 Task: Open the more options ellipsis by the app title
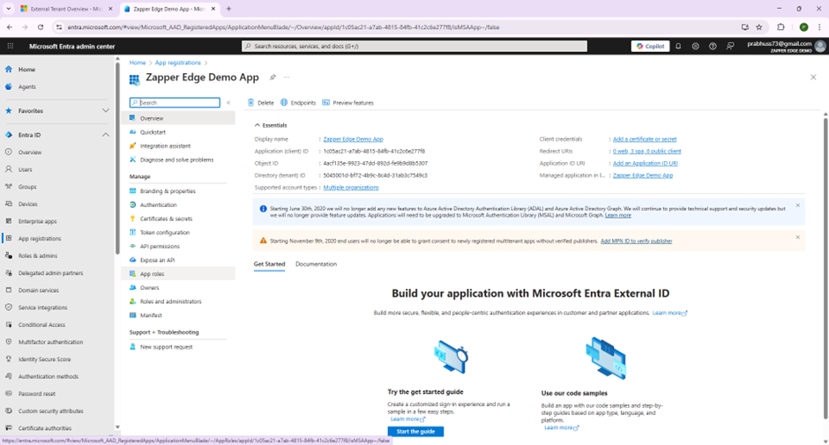[287, 78]
